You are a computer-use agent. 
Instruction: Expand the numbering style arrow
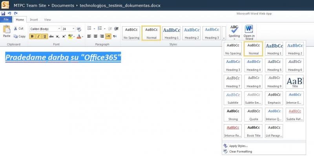coord(104,29)
